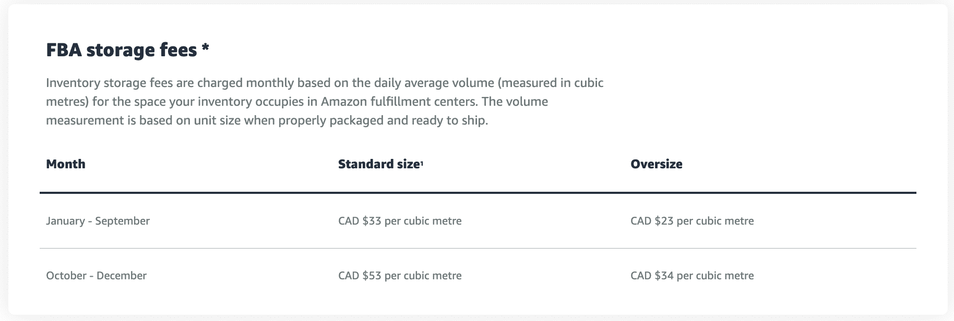Image resolution: width=954 pixels, height=321 pixels.
Task: Click the CAD $53 per cubic metre cell
Action: [x=400, y=276]
